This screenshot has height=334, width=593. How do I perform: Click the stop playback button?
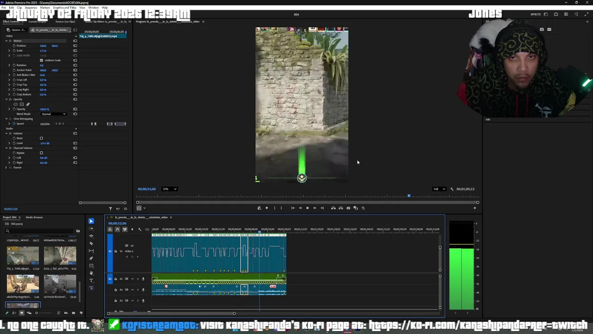(x=307, y=208)
